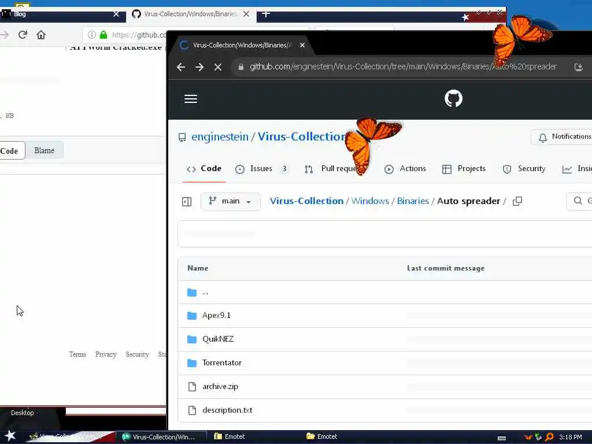Click the front browser address bar
Viewport: 592px width, 444px height.
[x=403, y=67]
